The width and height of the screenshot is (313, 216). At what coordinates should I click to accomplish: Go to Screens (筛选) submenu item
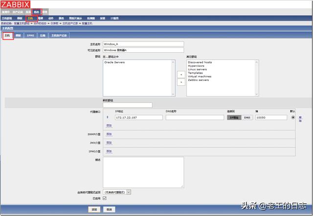click(x=61, y=19)
